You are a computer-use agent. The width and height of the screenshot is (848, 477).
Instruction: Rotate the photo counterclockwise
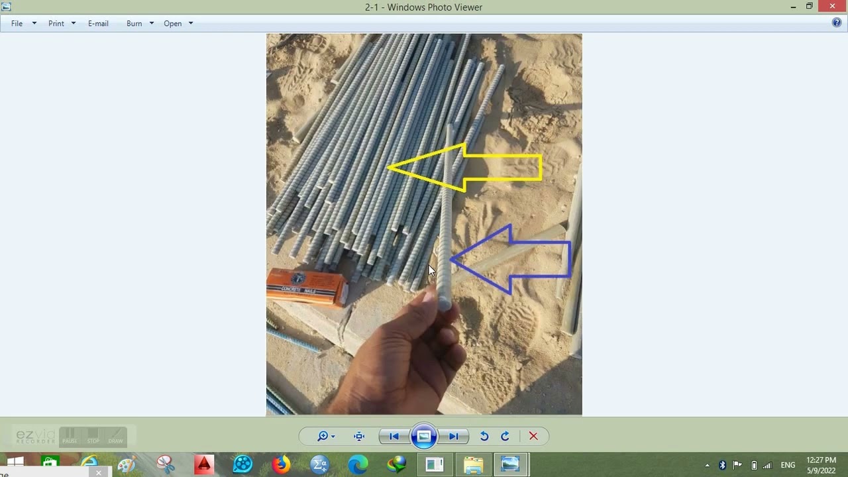(484, 436)
